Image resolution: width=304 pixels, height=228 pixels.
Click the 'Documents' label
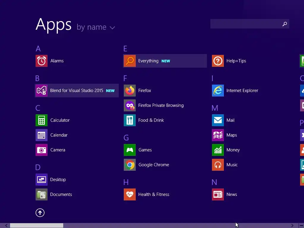(x=61, y=194)
